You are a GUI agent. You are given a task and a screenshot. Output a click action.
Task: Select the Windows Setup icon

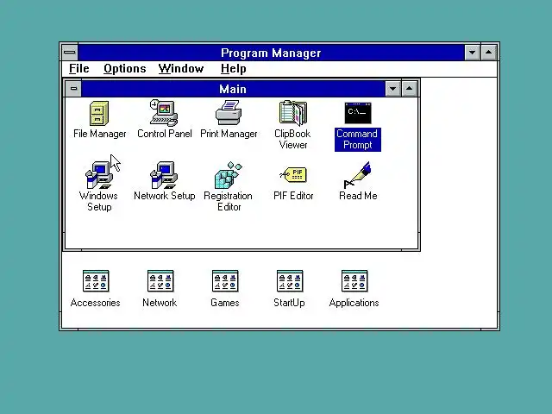click(x=99, y=175)
